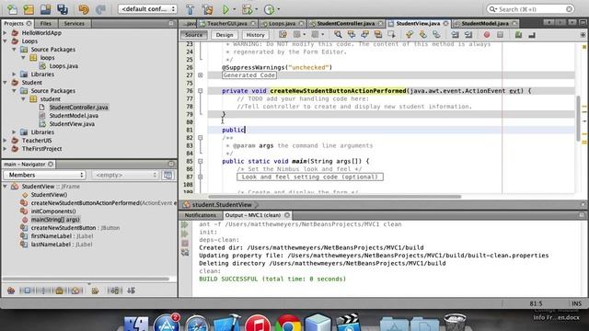
Task: Select initComponents() in Navigator
Action: click(53, 211)
